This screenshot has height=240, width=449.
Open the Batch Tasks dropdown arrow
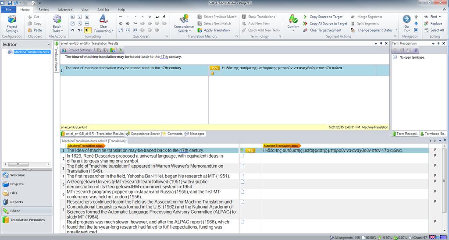click(x=62, y=31)
